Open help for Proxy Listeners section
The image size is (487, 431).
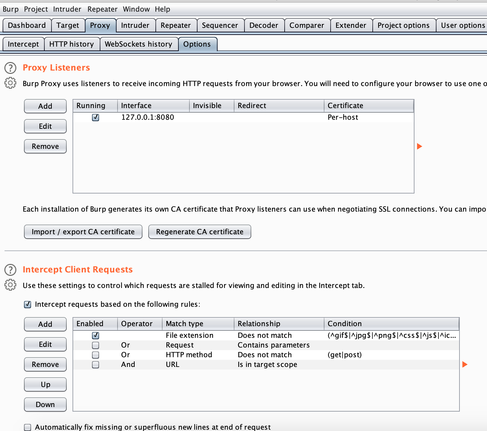point(10,68)
